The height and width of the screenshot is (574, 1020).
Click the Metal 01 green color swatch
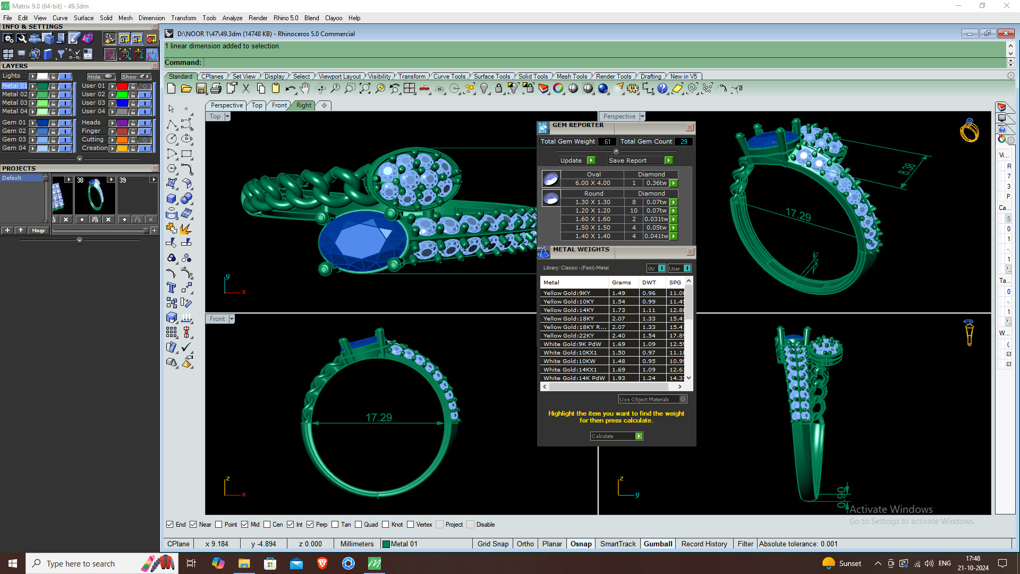click(x=42, y=86)
